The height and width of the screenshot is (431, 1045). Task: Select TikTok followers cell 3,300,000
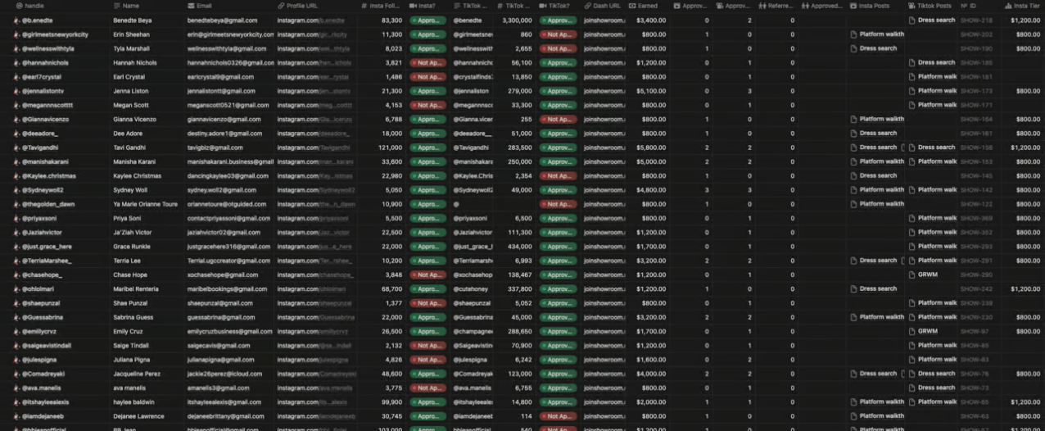click(517, 20)
